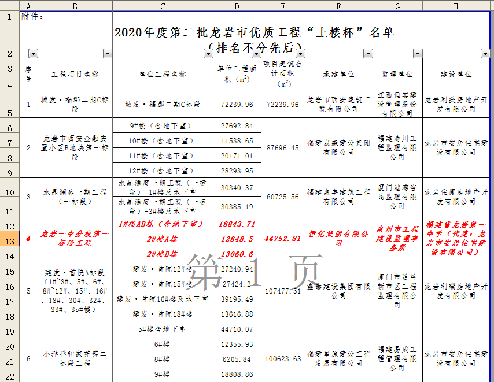The image size is (494, 382).
Task: Open the filter dropdown in column B
Action: point(108,53)
